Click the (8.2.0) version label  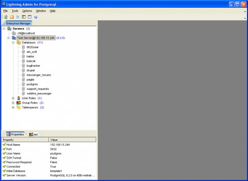click(x=61, y=38)
